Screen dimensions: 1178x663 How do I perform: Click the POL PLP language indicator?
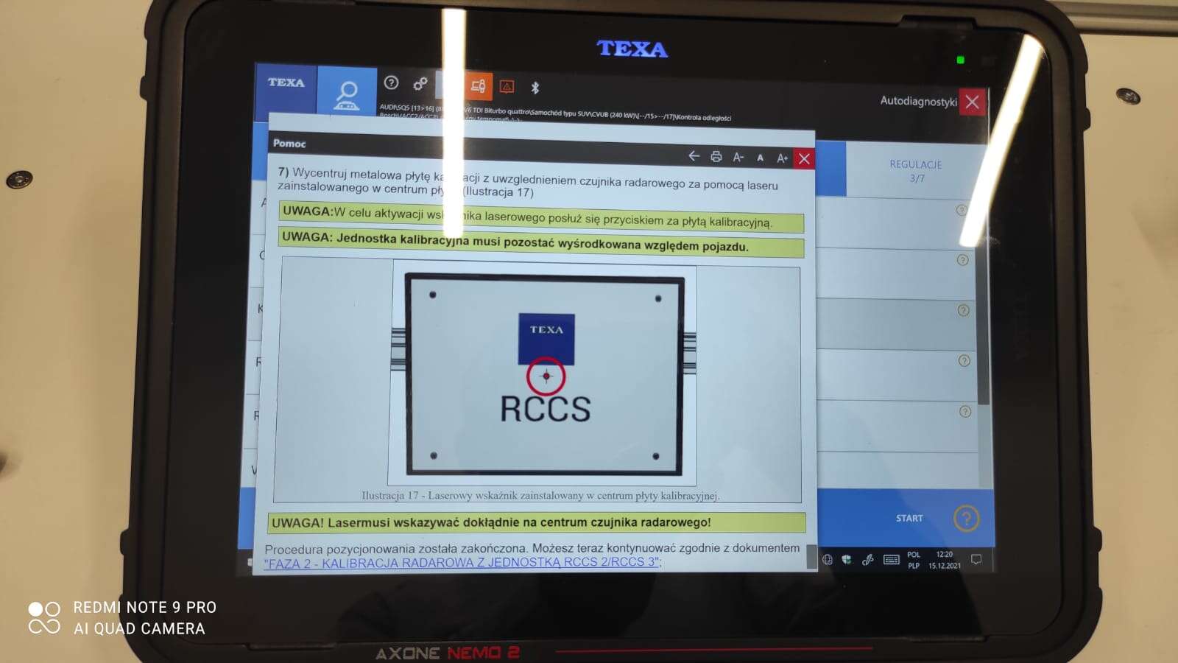tap(914, 560)
